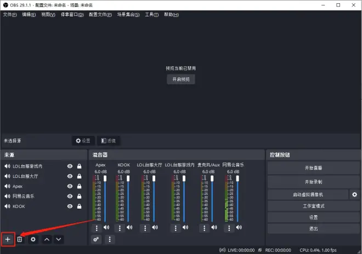Screen dimensions: 362x254
Task: Move the selected source up
Action: point(47,239)
